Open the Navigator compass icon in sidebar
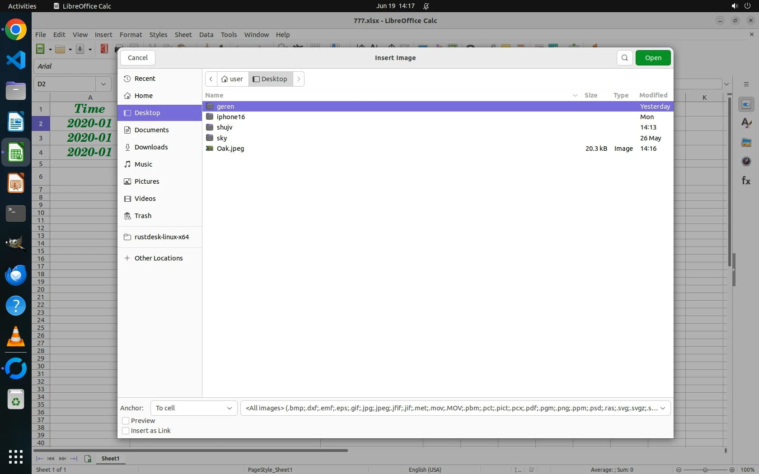Screen dimensions: 759x474 (x=746, y=162)
